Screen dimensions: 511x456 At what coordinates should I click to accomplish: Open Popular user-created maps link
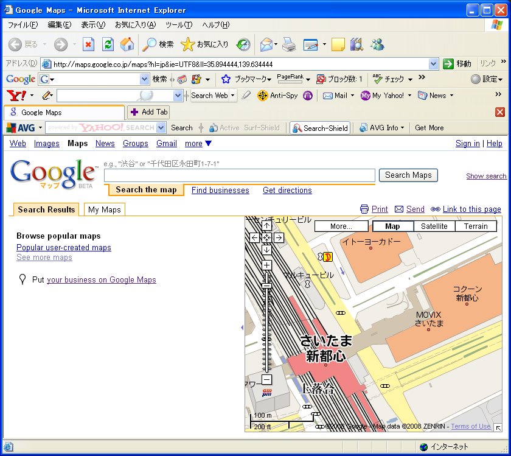tap(64, 248)
